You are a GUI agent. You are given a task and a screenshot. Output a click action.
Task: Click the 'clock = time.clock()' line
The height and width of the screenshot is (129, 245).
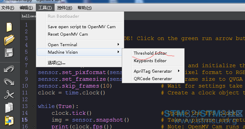pyautogui.click(x=72, y=93)
